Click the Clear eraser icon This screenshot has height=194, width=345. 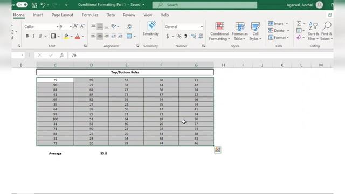(x=299, y=37)
